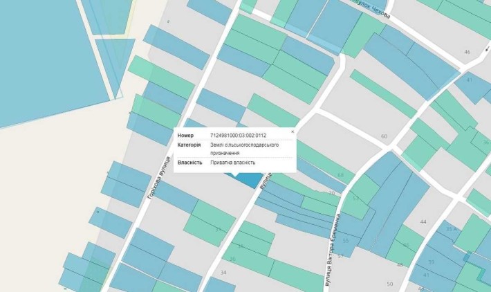Close the parcel info popup
The height and width of the screenshot is (292, 491).
293,131
